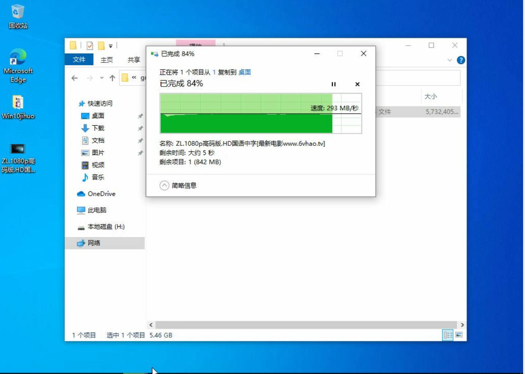Click the source folder link '1'
Screen dimensions: 525x374
[x=214, y=72]
